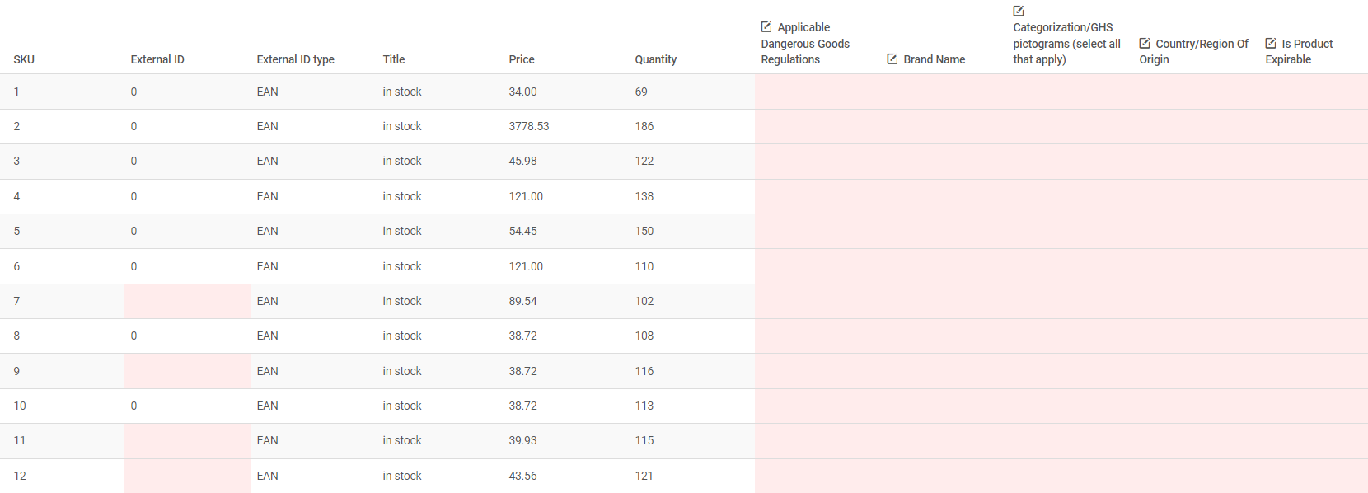This screenshot has height=493, width=1368.
Task: Click edit icon for Is Product Expirable
Action: pyautogui.click(x=1271, y=44)
